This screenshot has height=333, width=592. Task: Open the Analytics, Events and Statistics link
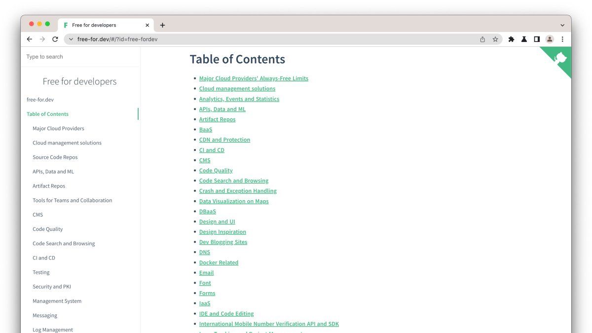(239, 99)
